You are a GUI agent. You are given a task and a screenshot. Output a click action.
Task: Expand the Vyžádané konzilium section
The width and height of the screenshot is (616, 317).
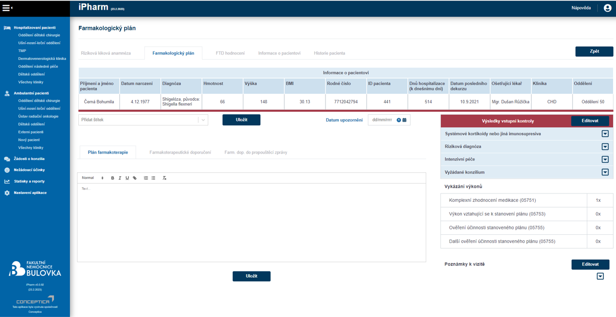coord(605,172)
